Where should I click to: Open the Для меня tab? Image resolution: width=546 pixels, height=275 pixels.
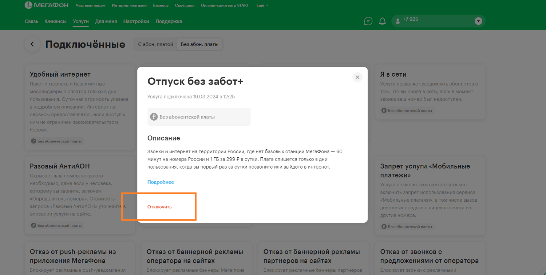(106, 21)
